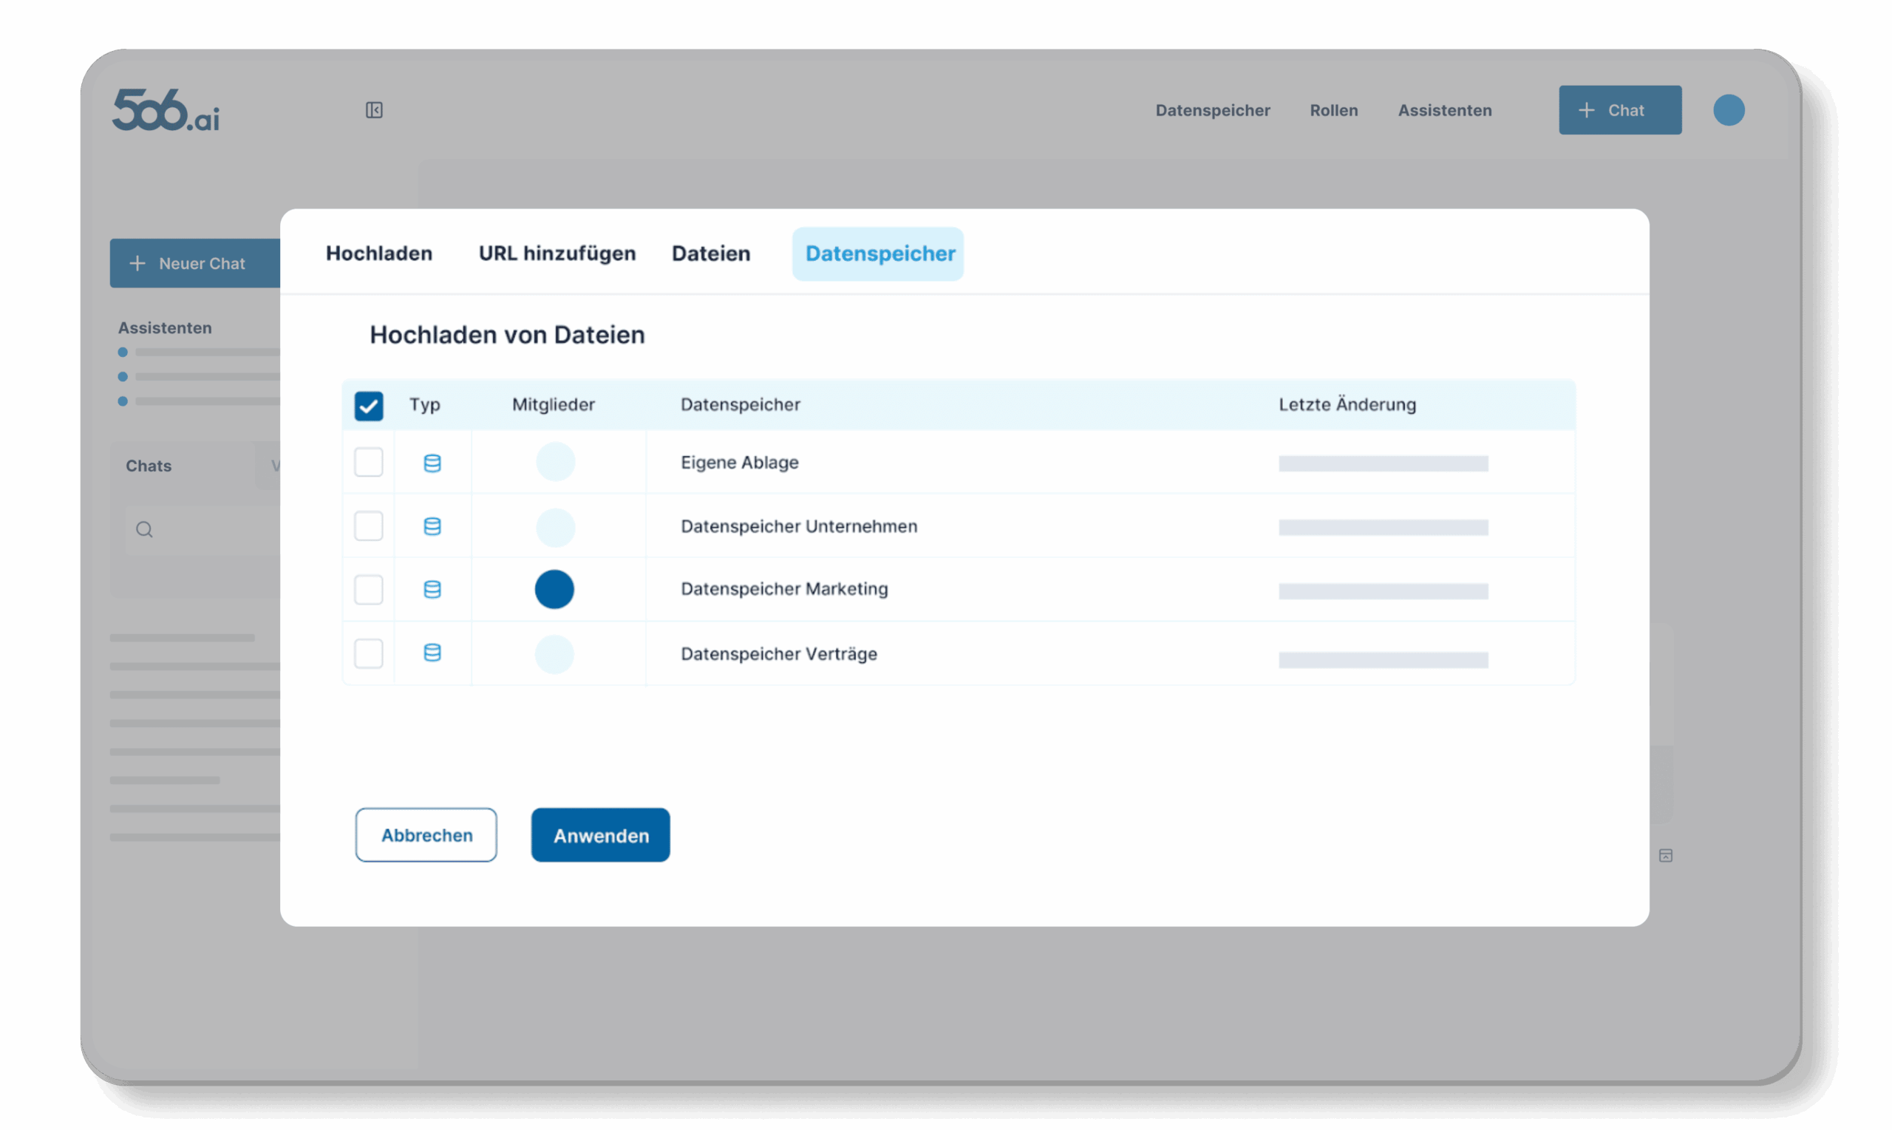
Task: Click database icon in Datenspeicher Verträge row
Action: (x=432, y=653)
